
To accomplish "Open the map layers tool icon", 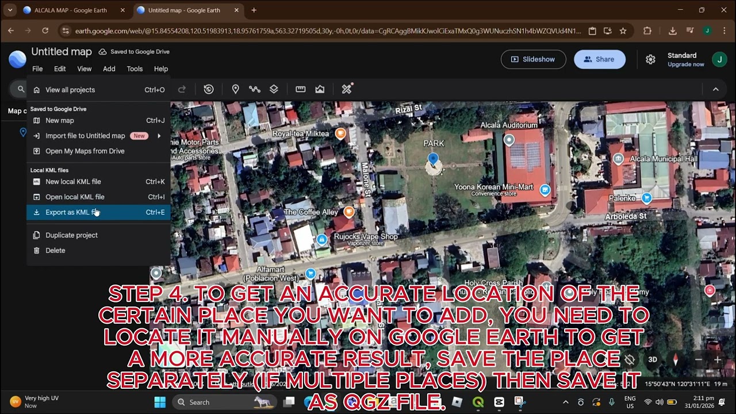I will 274,89.
